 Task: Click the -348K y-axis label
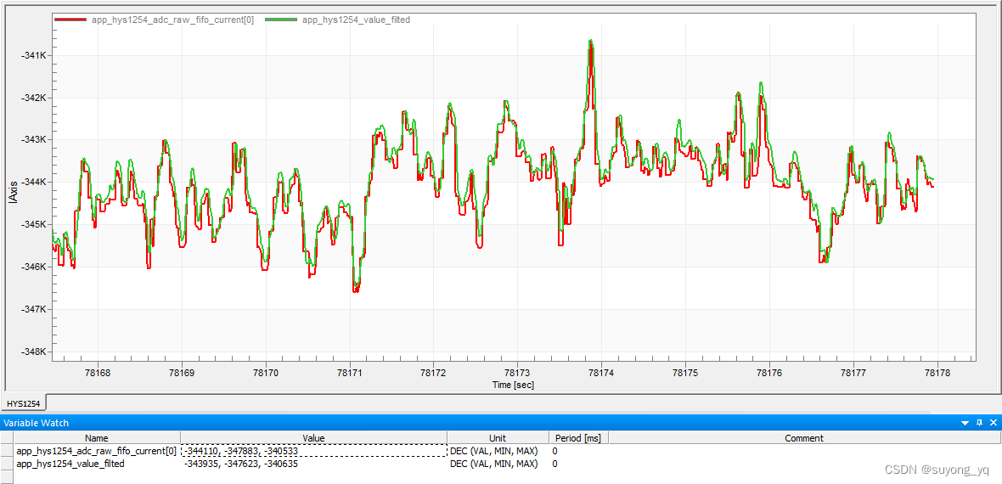click(32, 352)
